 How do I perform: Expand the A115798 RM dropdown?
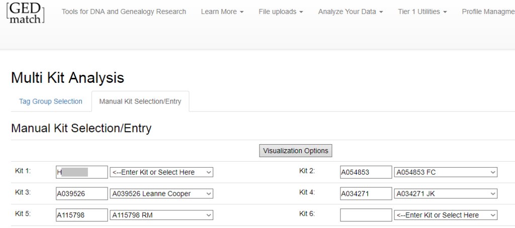[161, 215]
